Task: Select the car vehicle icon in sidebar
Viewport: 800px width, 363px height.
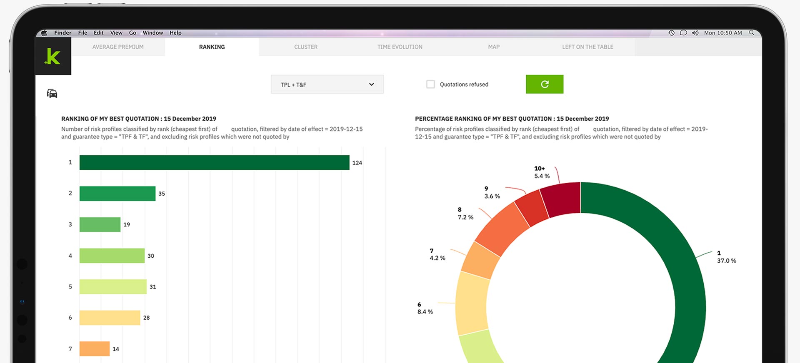Action: coord(52,93)
